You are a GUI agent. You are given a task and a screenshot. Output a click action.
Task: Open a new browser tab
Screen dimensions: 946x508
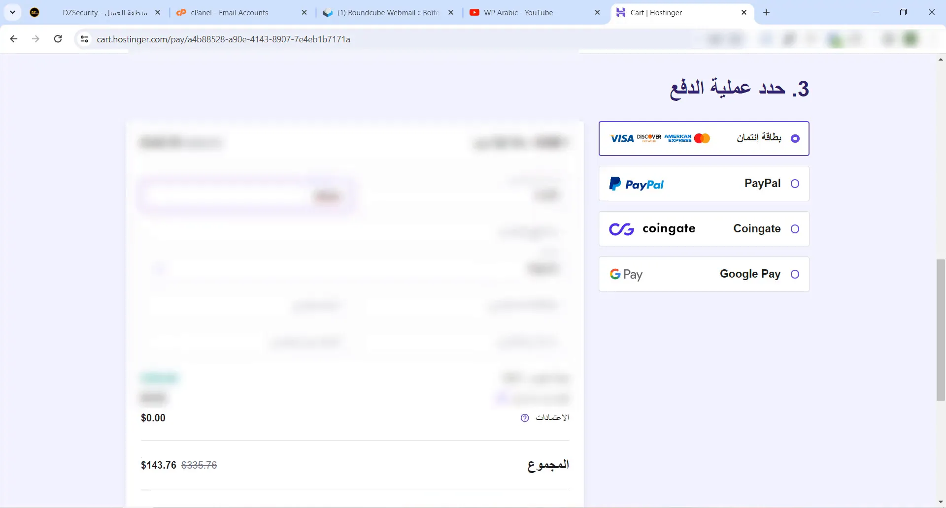point(766,13)
